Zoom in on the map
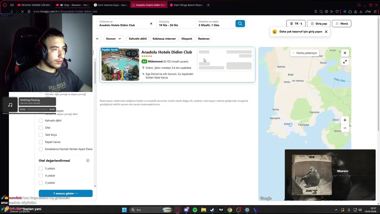Viewport: 380px width, 214px height. point(345,120)
